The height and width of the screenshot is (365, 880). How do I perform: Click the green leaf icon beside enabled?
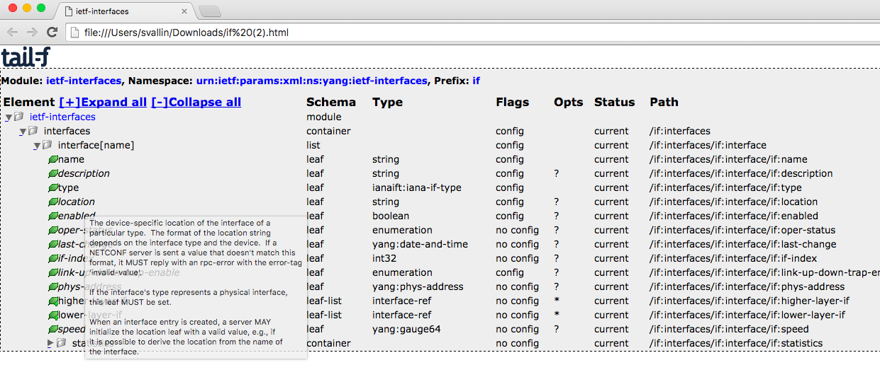52,216
